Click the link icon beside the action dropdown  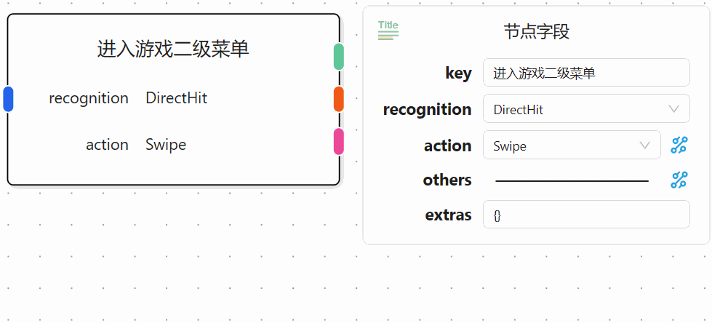tap(679, 145)
